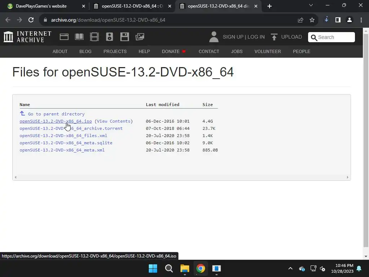The width and height of the screenshot is (369, 277).
Task: Share this page via share icon
Action: click(x=301, y=20)
